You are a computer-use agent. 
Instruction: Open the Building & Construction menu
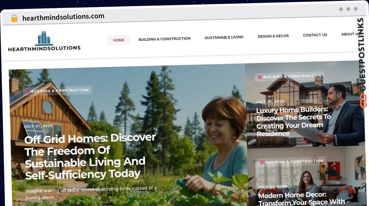165,39
